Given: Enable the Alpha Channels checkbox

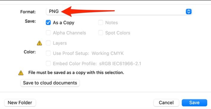Looking at the screenshot, I should point(48,33).
